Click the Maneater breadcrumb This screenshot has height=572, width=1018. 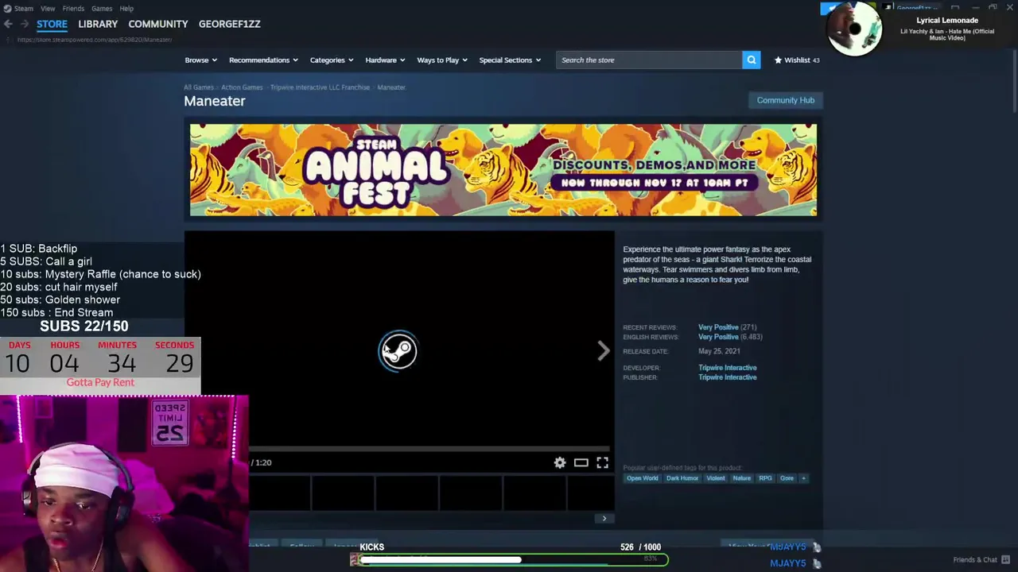click(x=391, y=87)
